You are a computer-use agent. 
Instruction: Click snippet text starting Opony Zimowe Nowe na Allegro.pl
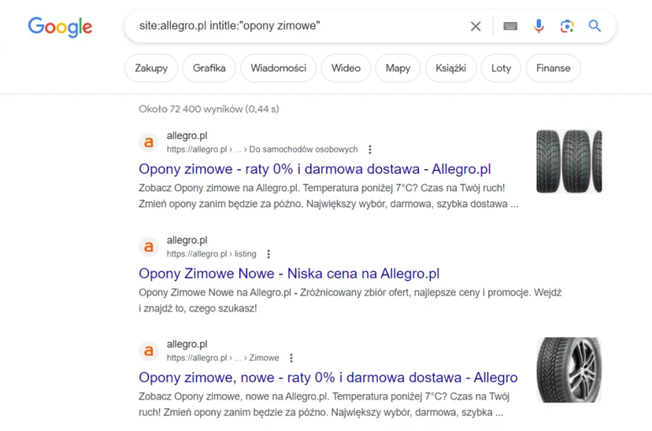click(350, 300)
